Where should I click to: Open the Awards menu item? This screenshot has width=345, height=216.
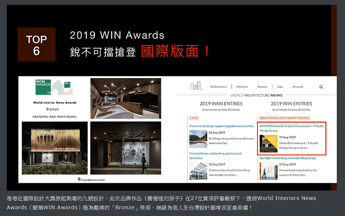[x=262, y=87]
